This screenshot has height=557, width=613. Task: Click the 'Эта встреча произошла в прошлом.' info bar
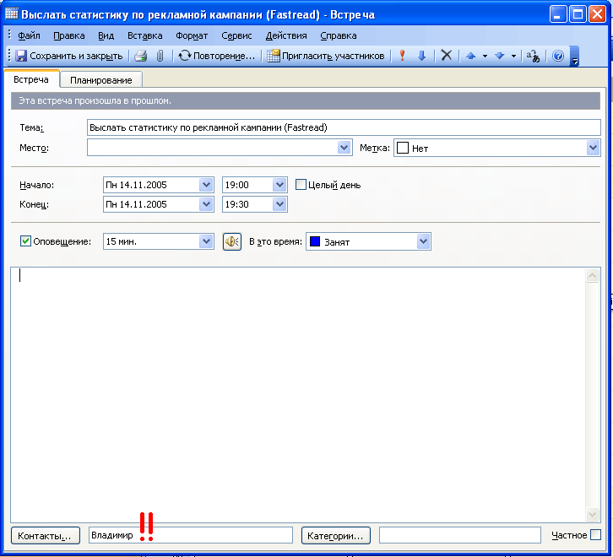[x=306, y=100]
